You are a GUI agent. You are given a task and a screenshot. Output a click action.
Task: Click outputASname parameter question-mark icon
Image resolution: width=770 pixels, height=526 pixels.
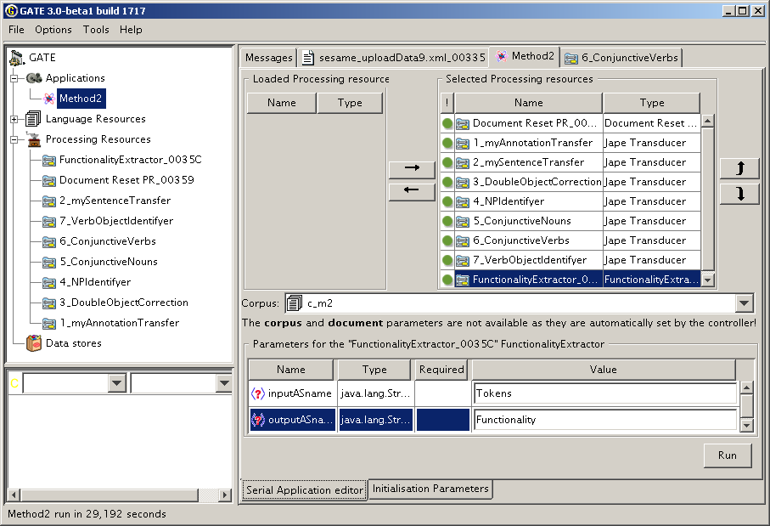pyautogui.click(x=258, y=420)
